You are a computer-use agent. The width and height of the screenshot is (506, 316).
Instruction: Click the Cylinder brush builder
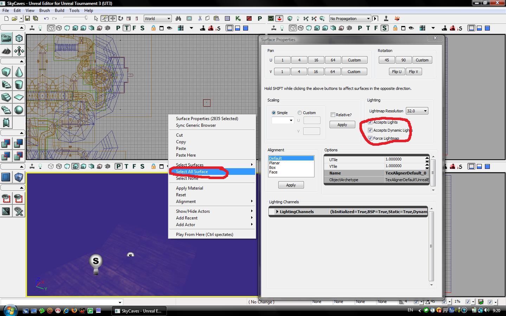click(x=19, y=85)
